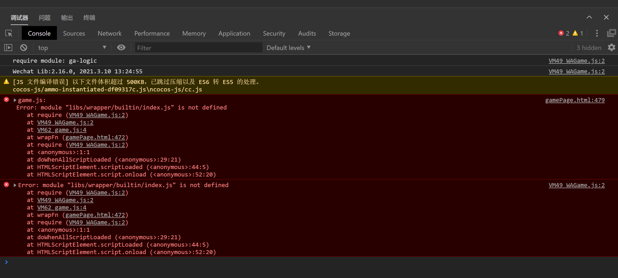Clear the console with the ban icon
This screenshot has height=278, width=618.
point(24,48)
